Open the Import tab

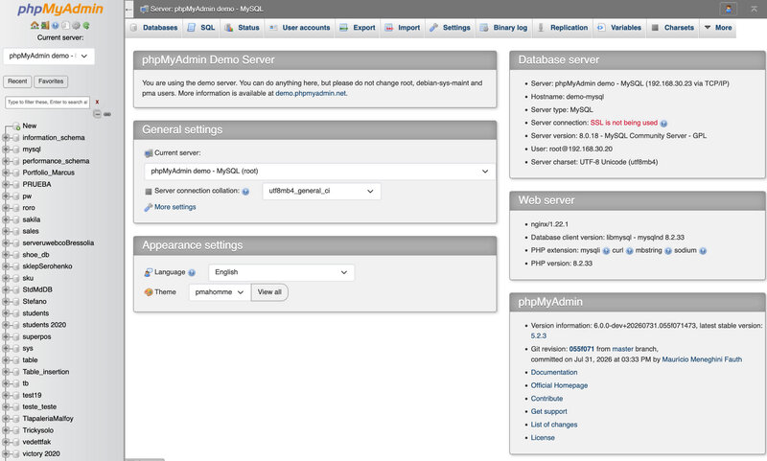click(403, 28)
